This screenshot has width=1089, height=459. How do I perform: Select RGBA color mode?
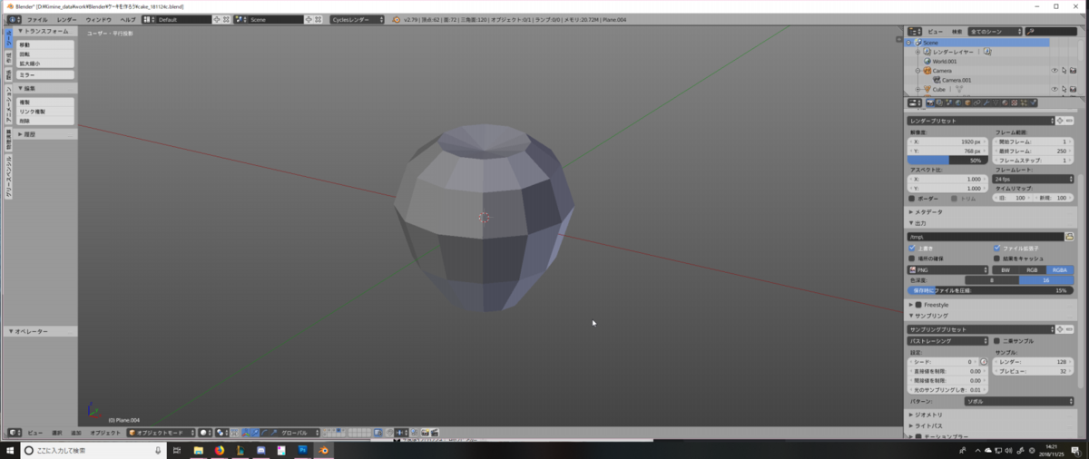coord(1059,269)
